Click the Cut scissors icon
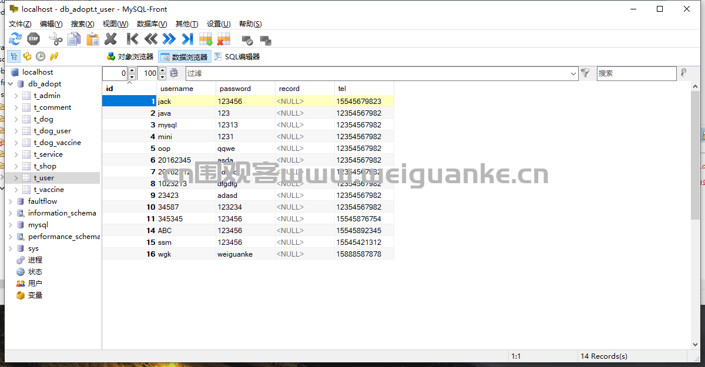This screenshot has height=367, width=705. tap(55, 39)
